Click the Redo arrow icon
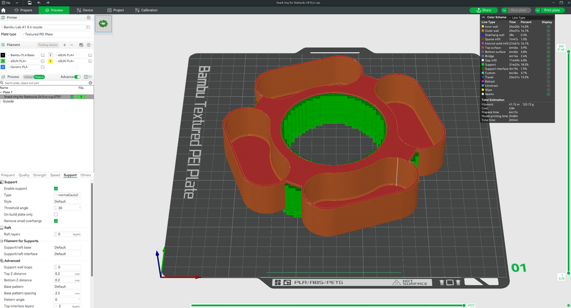 (48, 3)
